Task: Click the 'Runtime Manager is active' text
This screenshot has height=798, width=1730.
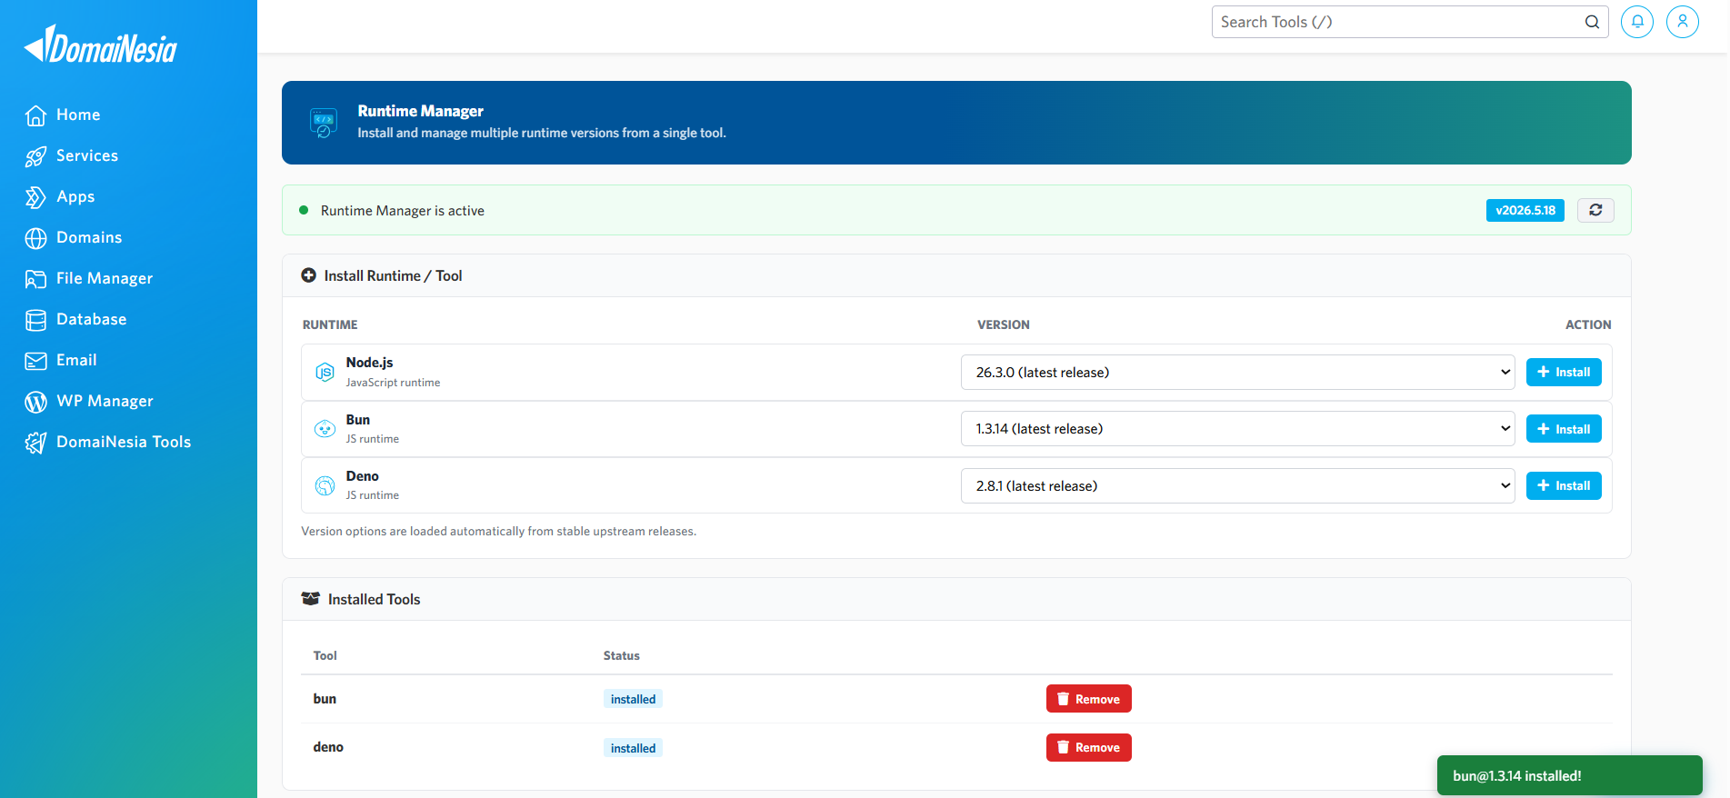Action: point(403,211)
